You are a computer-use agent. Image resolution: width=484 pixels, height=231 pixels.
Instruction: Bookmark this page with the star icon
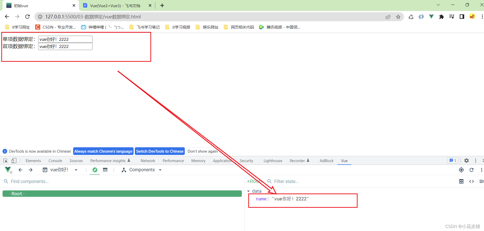click(398, 17)
